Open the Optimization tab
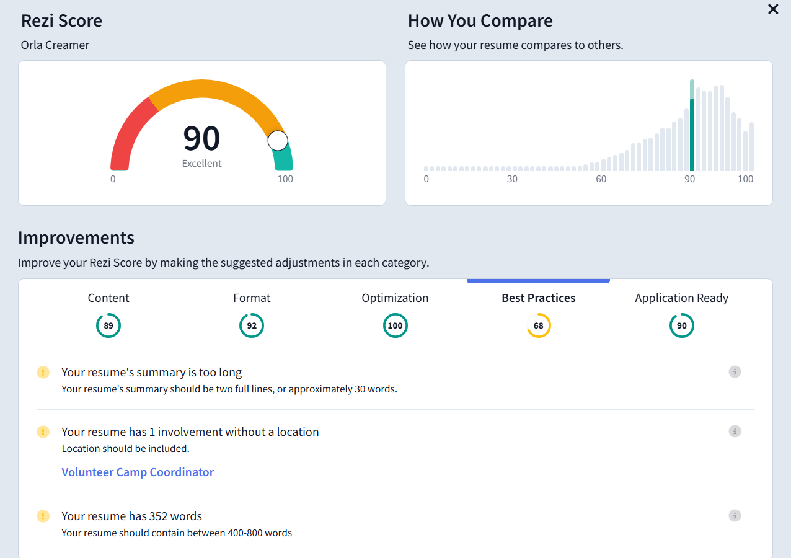 coord(395,298)
